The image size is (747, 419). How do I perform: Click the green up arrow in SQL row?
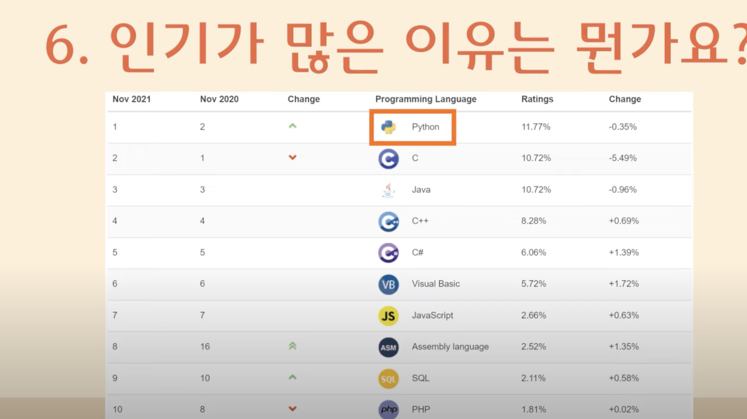pyautogui.click(x=293, y=377)
